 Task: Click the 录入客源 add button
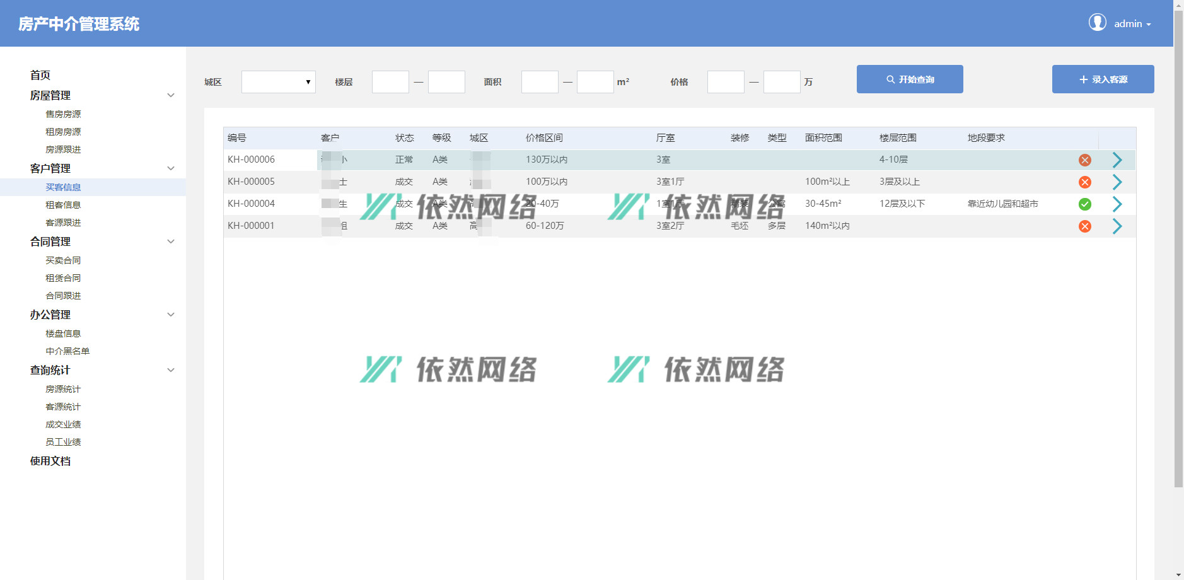[x=1103, y=79]
